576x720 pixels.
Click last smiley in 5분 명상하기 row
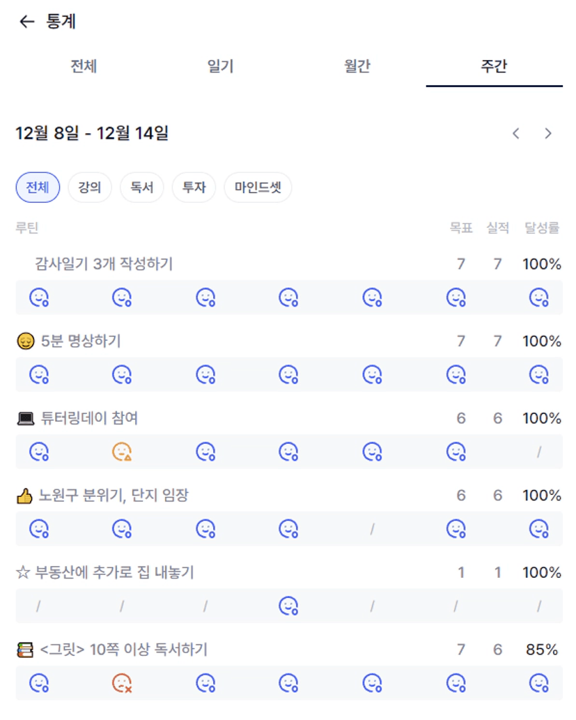pyautogui.click(x=538, y=375)
